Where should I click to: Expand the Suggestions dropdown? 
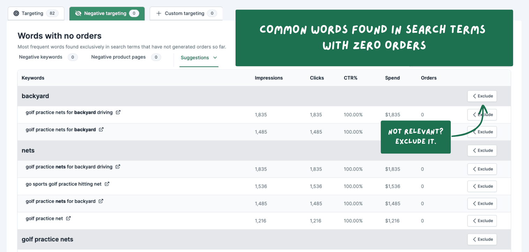[199, 58]
